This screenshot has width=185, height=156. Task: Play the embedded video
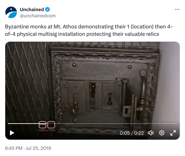(12, 133)
